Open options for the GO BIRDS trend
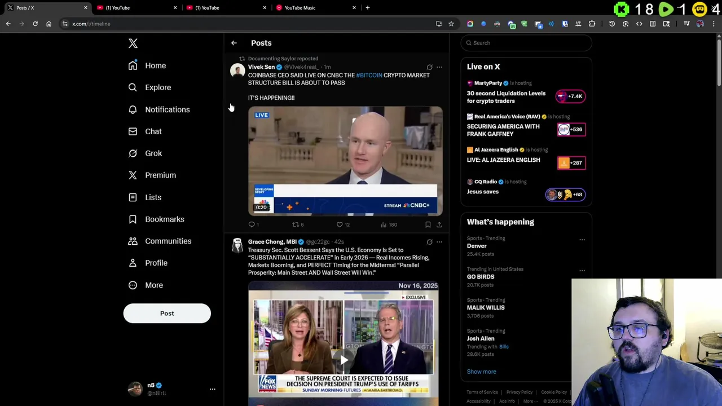Image resolution: width=722 pixels, height=406 pixels. pyautogui.click(x=582, y=270)
